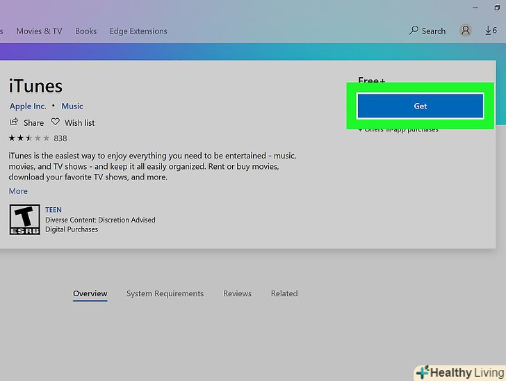
Task: Open the Books store tab
Action: click(x=86, y=31)
